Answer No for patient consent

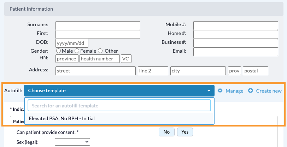(x=166, y=132)
